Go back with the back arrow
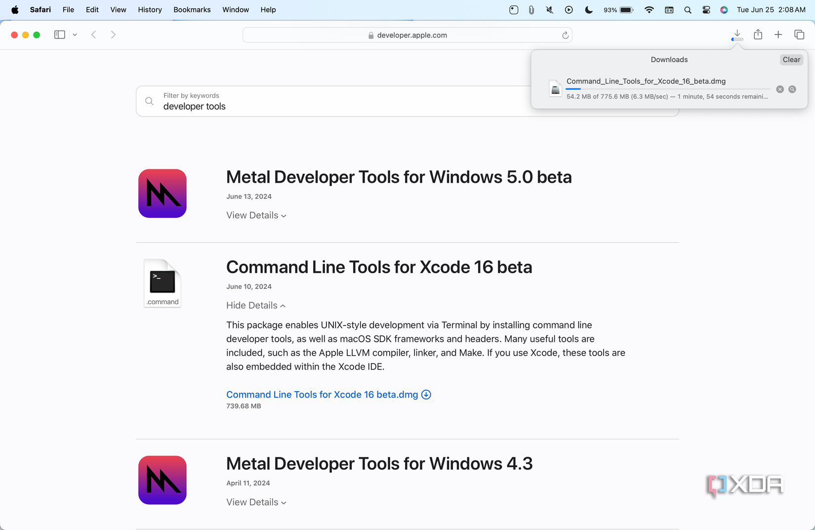The height and width of the screenshot is (530, 815). (x=93, y=35)
